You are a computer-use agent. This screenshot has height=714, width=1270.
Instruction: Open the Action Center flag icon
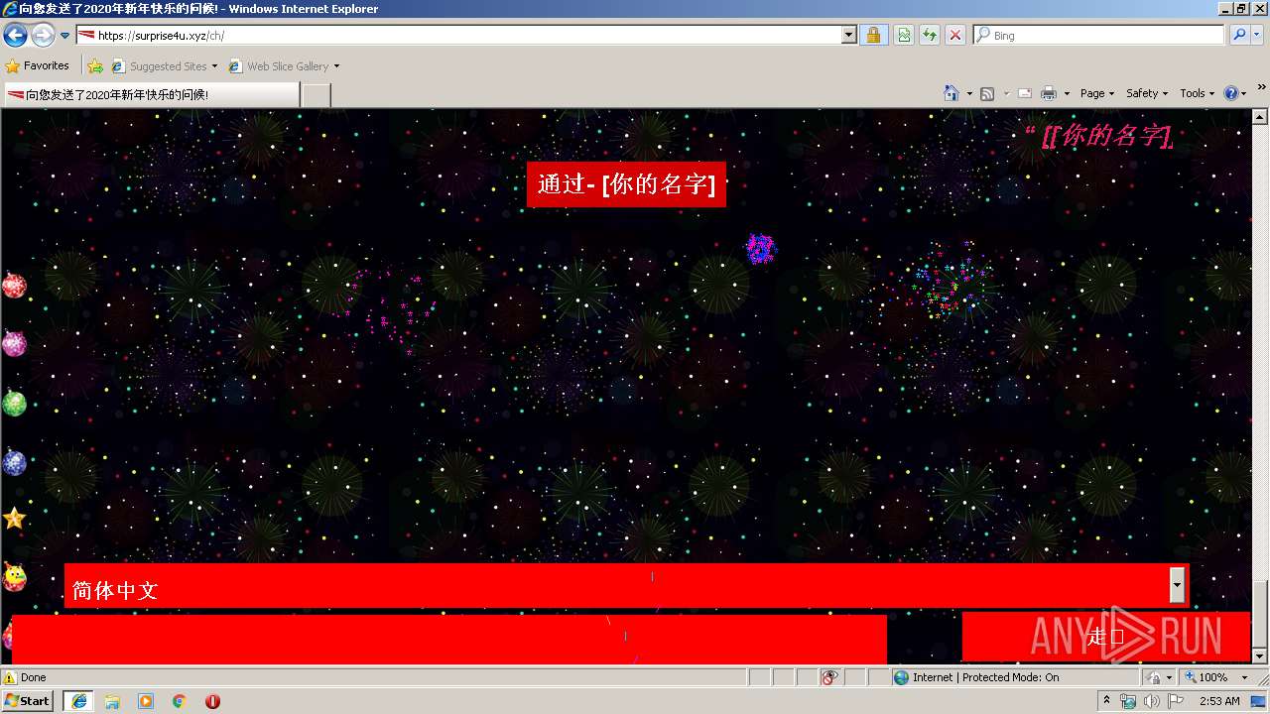tap(1176, 701)
